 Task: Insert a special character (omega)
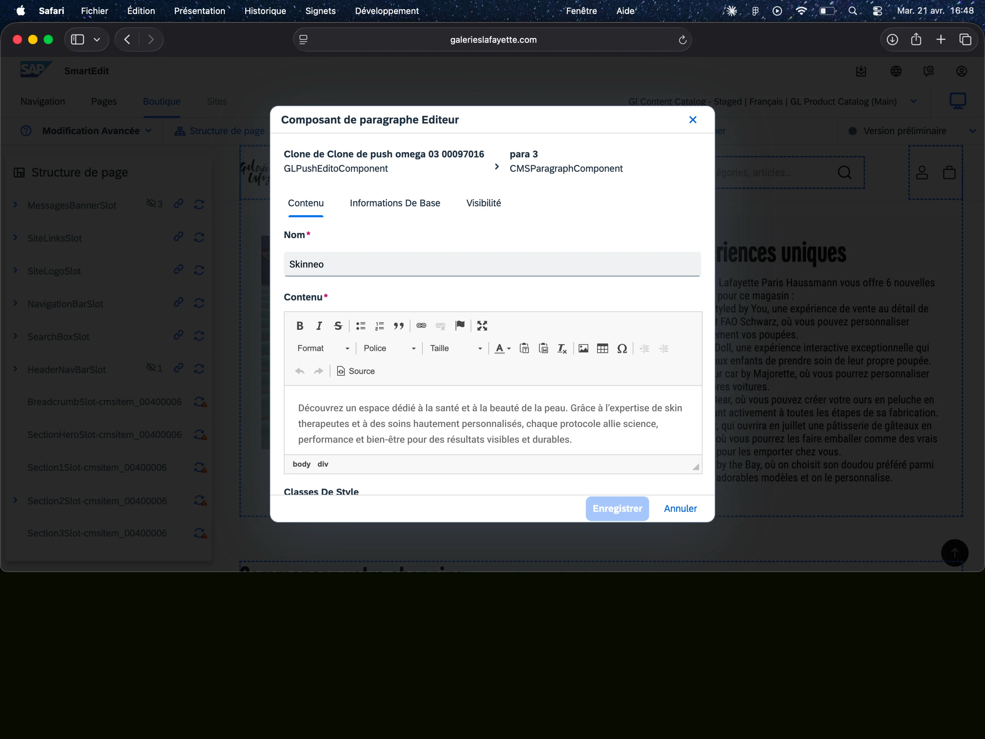[622, 349]
